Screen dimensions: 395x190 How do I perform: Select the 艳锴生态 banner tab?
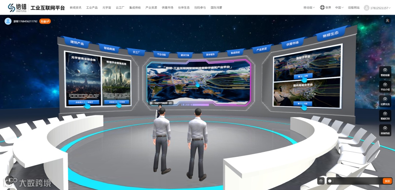[x=331, y=34]
